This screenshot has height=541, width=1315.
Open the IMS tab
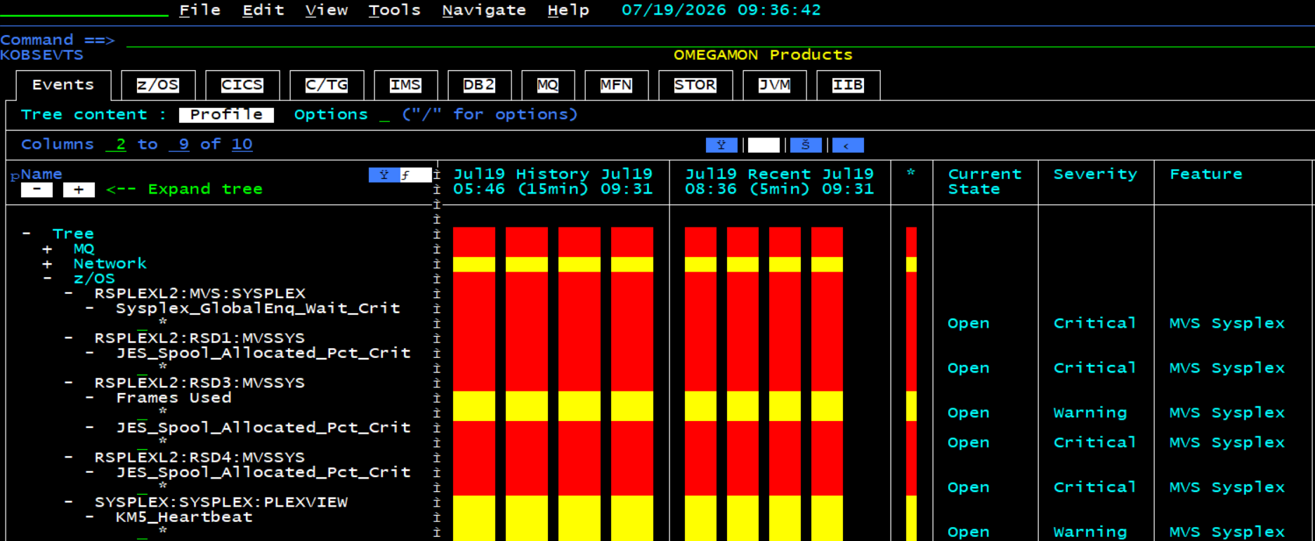click(x=406, y=85)
